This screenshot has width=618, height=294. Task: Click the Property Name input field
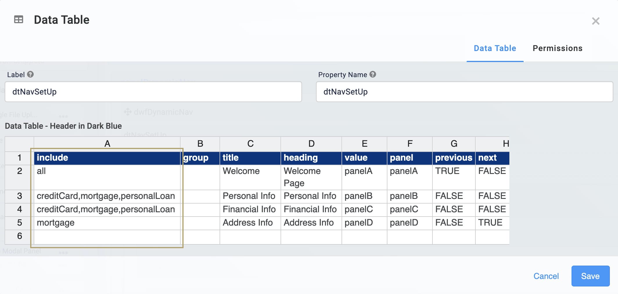coord(464,92)
